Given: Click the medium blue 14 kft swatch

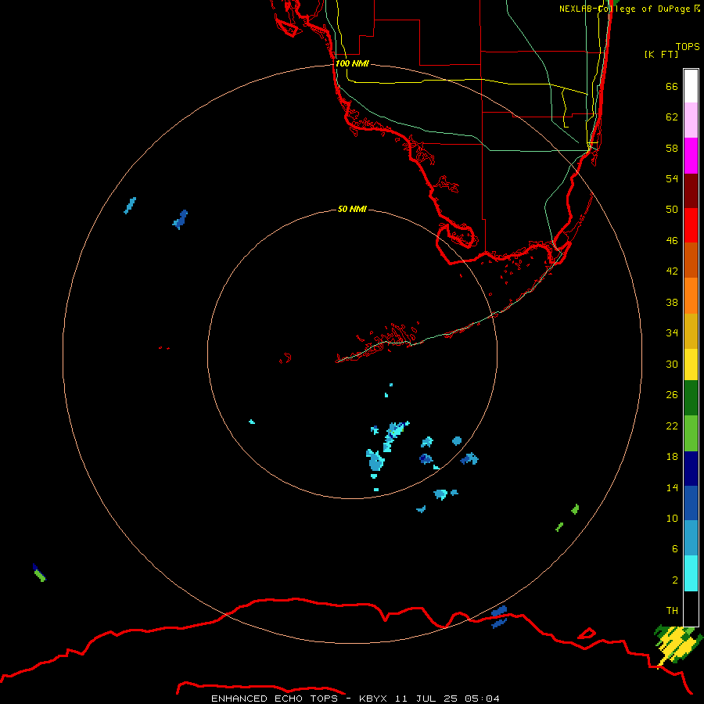Looking at the screenshot, I should pyautogui.click(x=691, y=503).
